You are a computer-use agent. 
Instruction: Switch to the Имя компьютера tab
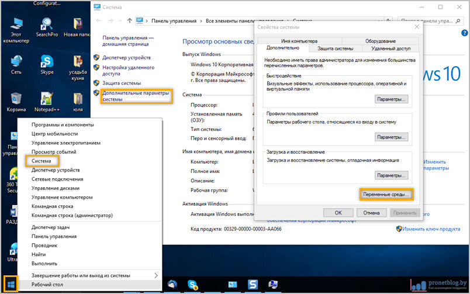[299, 41]
